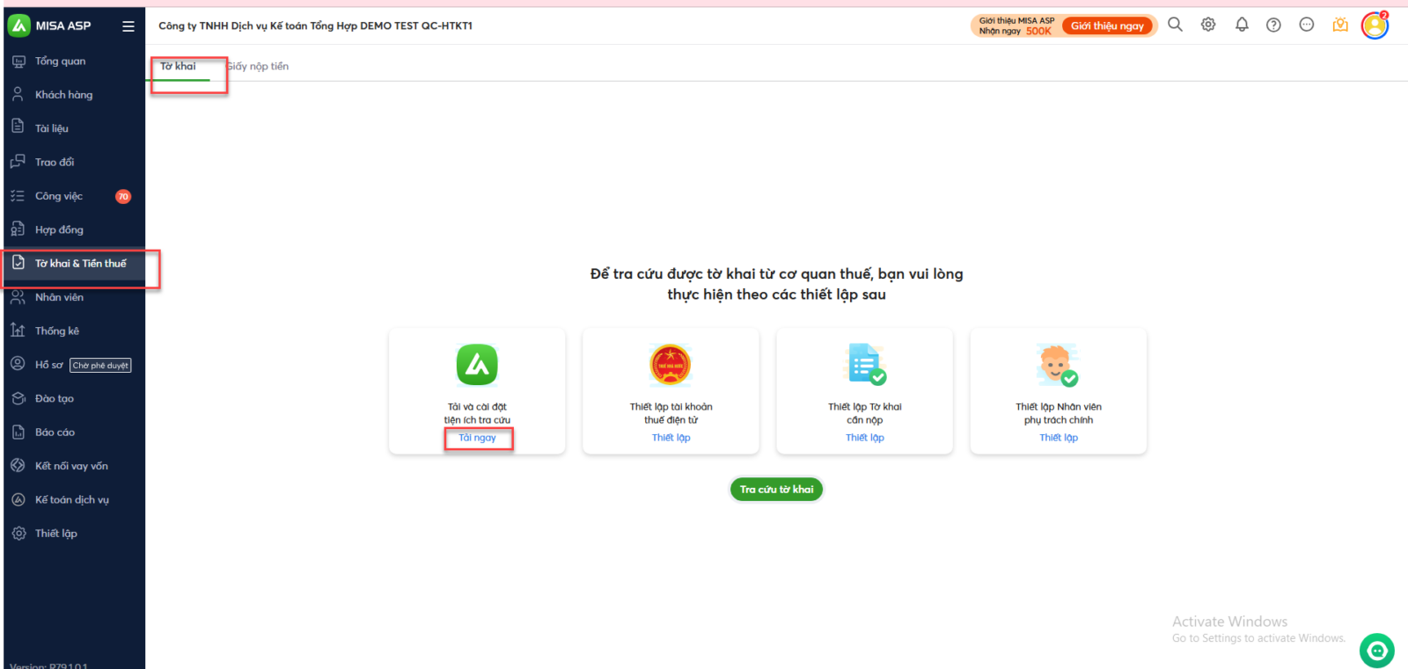This screenshot has height=669, width=1408.
Task: Click the MISA ASP logo
Action: 50,25
